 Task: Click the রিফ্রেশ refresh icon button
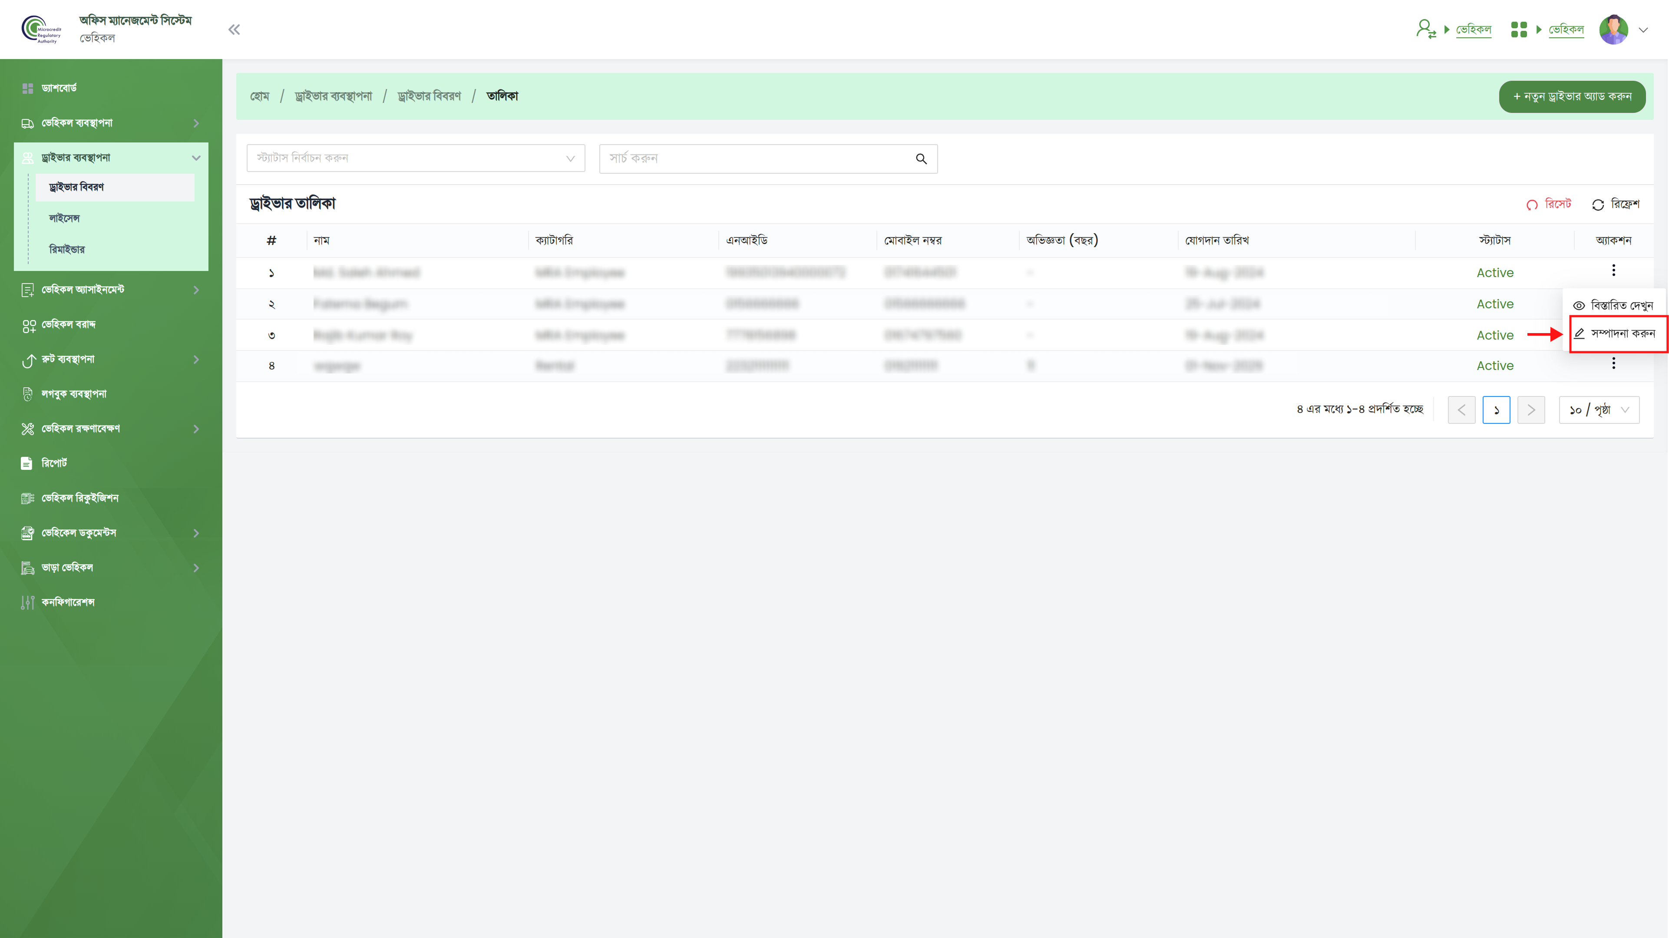click(x=1598, y=205)
